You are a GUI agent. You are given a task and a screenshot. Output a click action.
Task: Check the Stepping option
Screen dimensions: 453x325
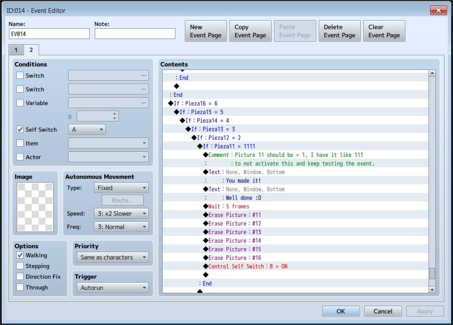(x=20, y=266)
